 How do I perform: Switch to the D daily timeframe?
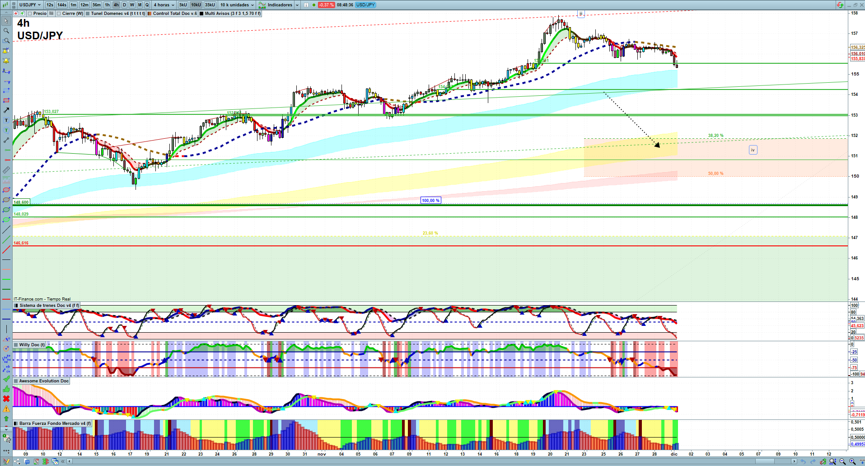click(124, 5)
